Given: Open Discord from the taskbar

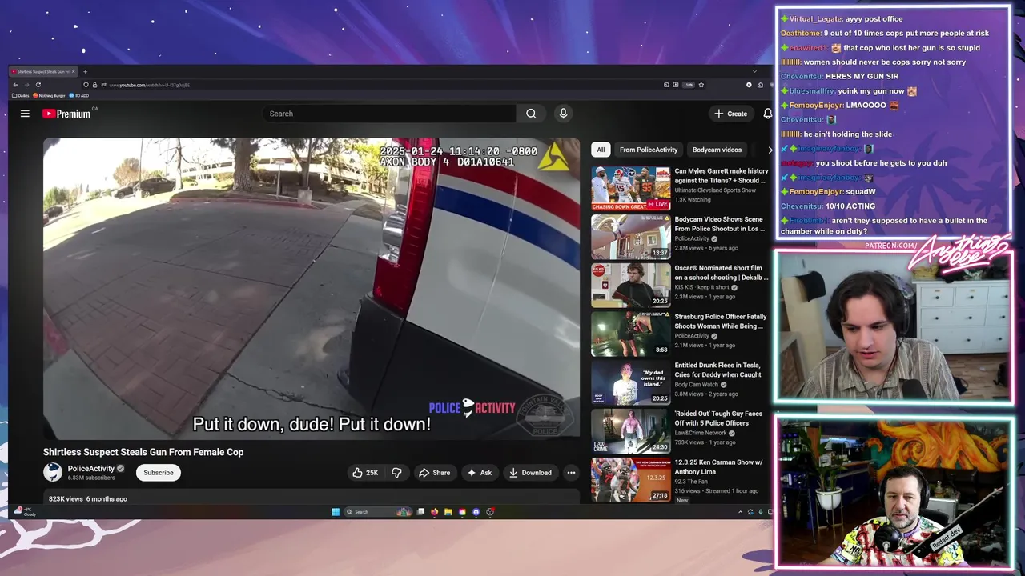Looking at the screenshot, I should 476,512.
